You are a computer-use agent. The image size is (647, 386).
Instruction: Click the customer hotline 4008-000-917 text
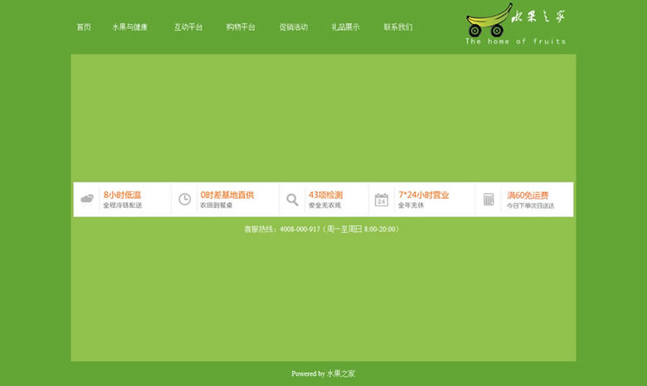coord(323,229)
